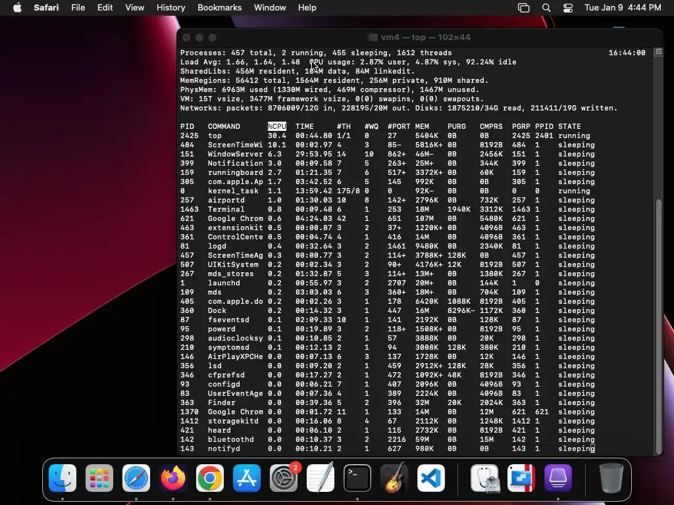The image size is (674, 505).
Task: Open the History menu
Action: click(x=170, y=8)
